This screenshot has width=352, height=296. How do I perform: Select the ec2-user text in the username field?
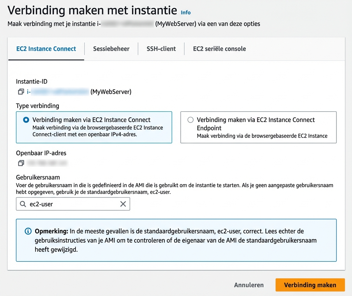tap(41, 204)
